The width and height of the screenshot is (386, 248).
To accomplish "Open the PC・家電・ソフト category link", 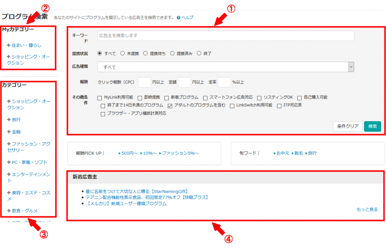I will 30,162.
